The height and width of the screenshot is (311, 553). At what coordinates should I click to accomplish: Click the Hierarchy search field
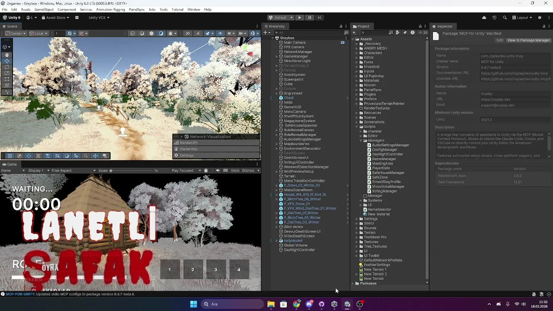(x=308, y=33)
